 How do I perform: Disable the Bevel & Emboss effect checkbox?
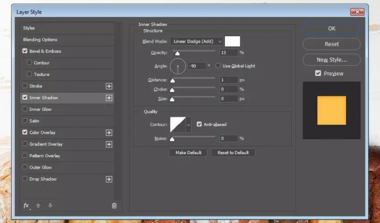tap(25, 51)
